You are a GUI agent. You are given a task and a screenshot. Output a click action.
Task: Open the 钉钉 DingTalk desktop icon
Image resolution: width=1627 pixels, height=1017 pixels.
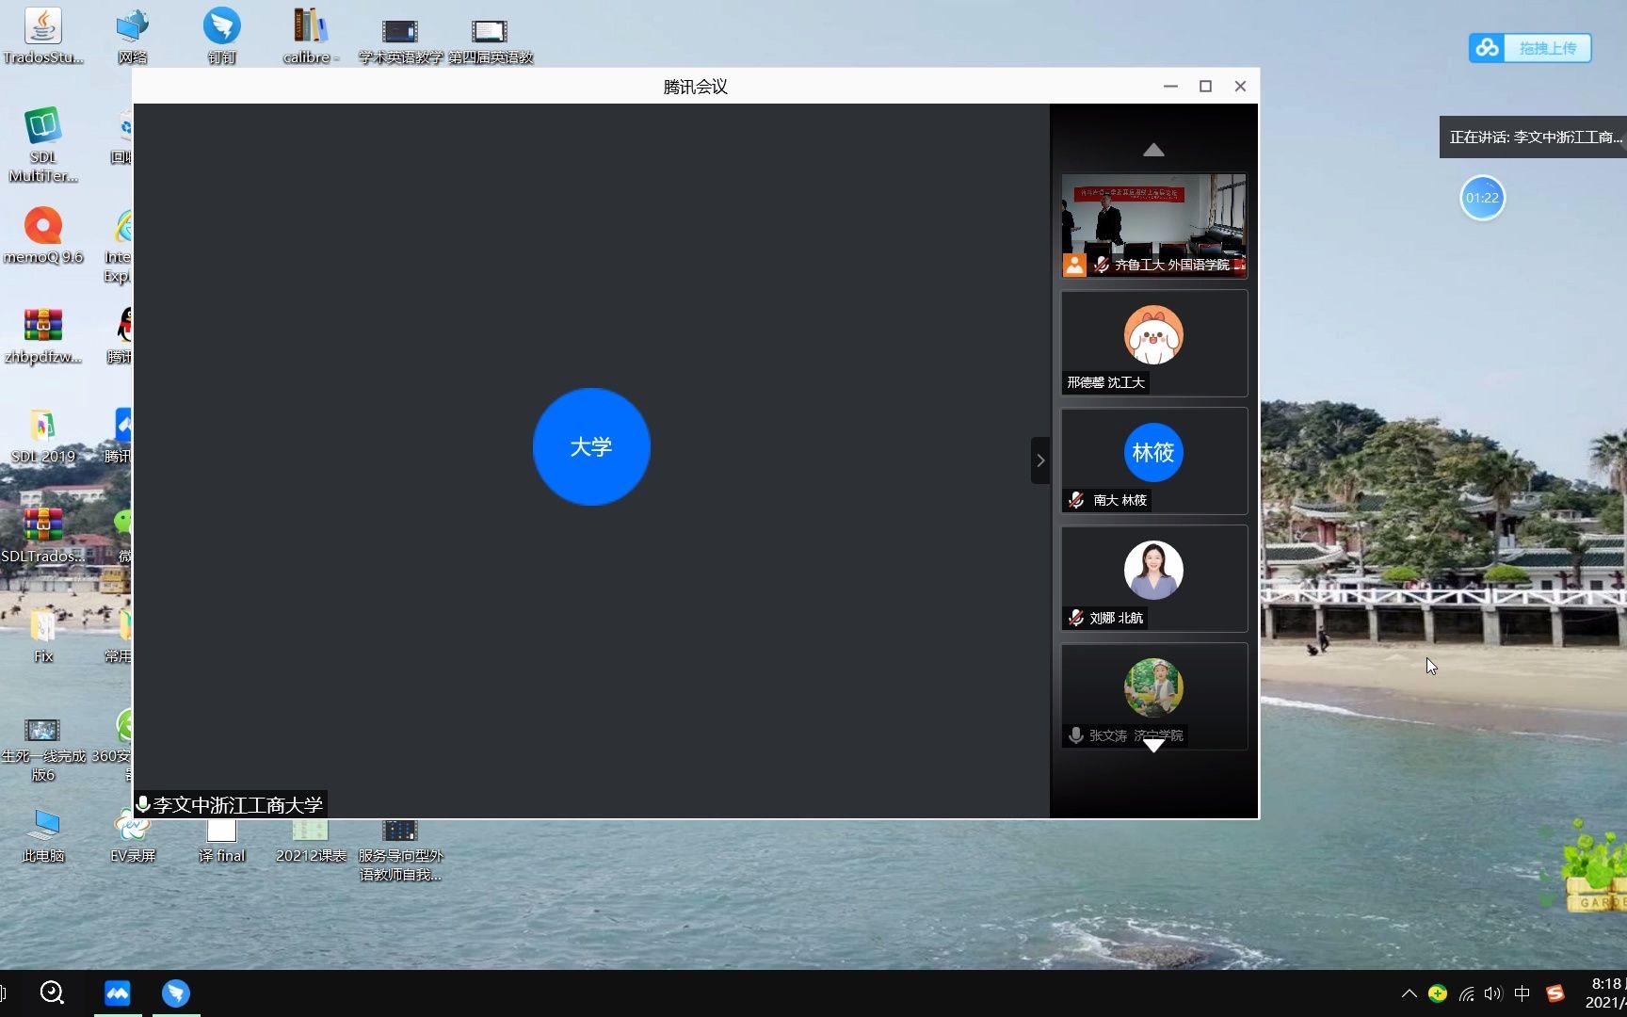(x=221, y=36)
